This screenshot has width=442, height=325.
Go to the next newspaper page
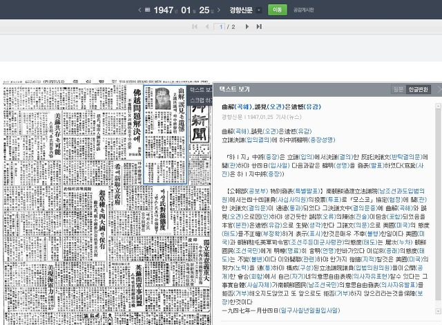(247, 26)
